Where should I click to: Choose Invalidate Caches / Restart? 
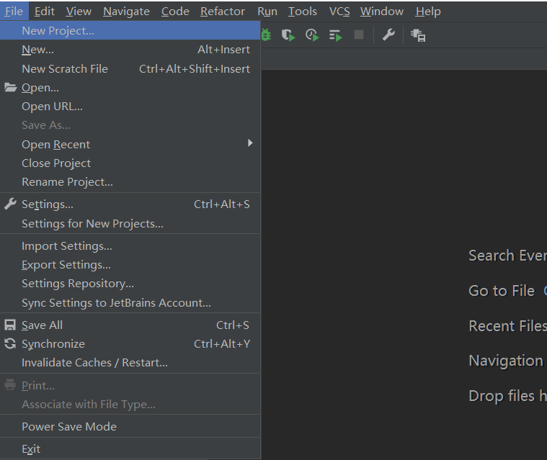[94, 363]
